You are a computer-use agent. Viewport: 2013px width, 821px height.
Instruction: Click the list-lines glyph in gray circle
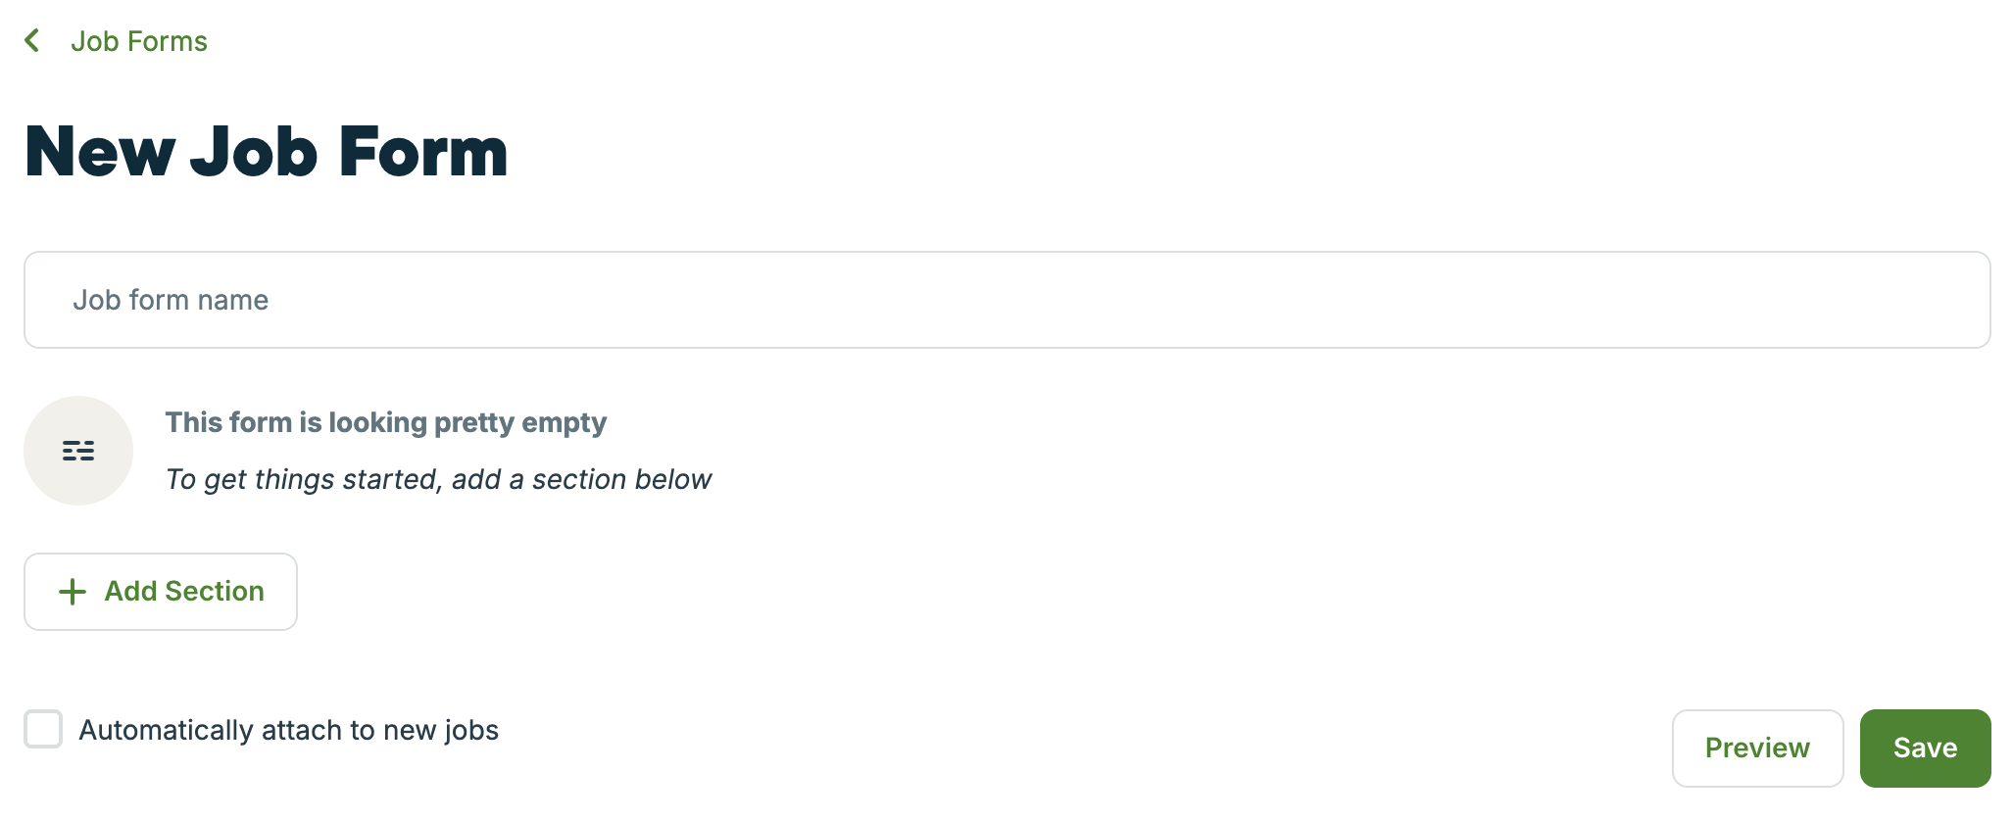(78, 451)
